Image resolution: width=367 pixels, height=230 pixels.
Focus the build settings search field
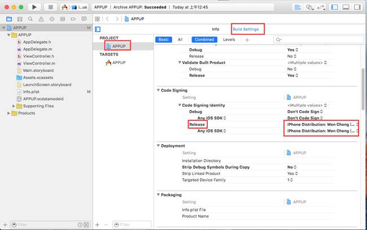tap(318, 39)
